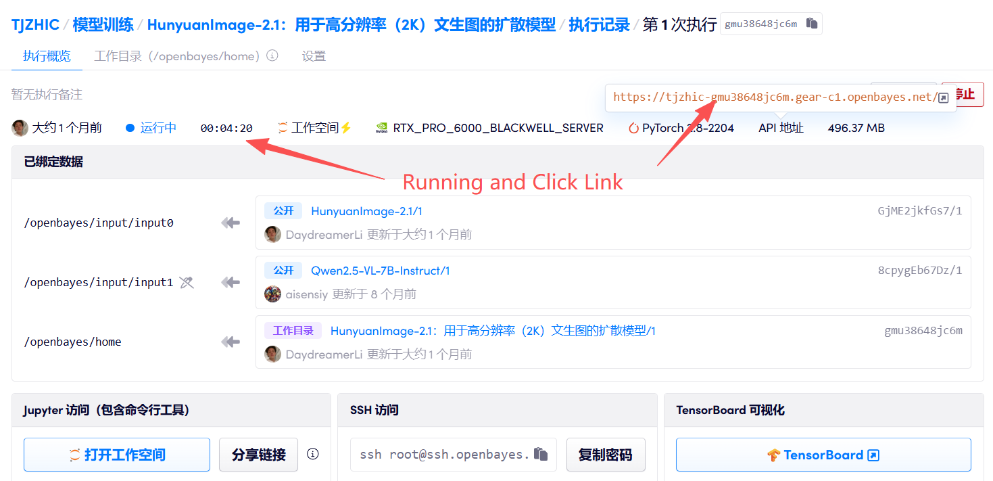Open the HunyuanImage-2.1/1 dataset link
The height and width of the screenshot is (481, 993).
pos(366,211)
